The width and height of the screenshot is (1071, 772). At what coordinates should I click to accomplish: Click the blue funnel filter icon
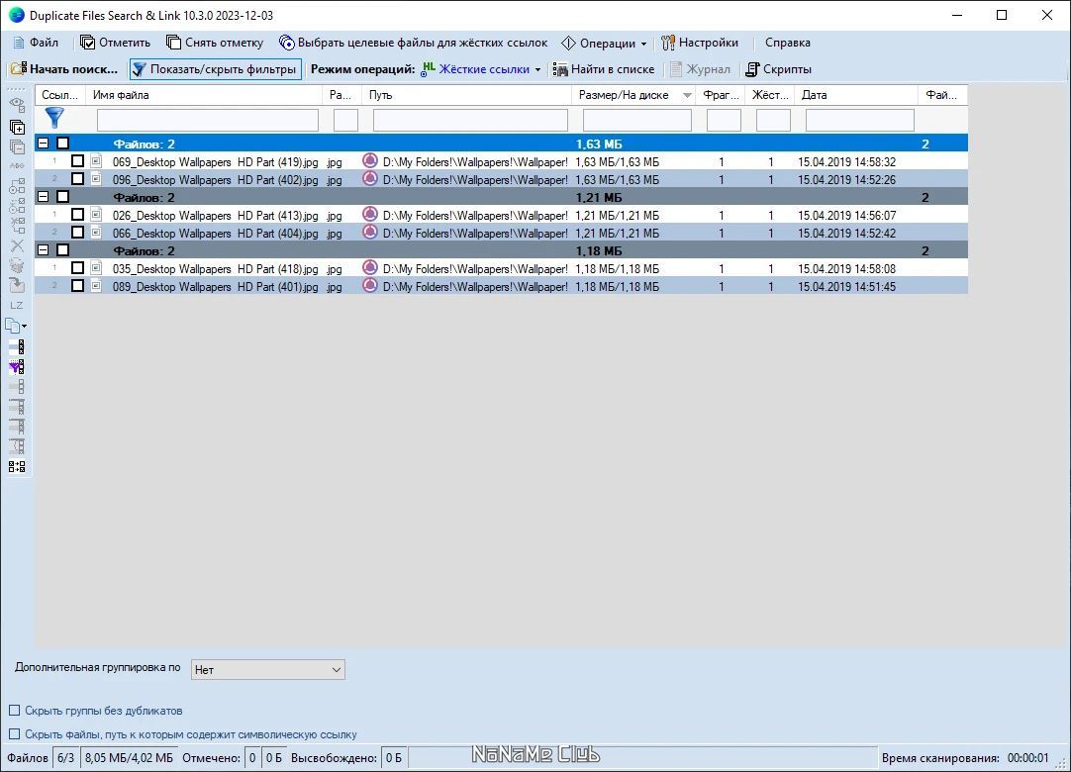coord(54,118)
